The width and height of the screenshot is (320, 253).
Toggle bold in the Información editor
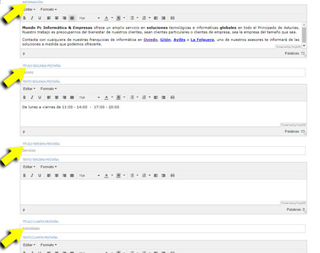[x=24, y=18]
